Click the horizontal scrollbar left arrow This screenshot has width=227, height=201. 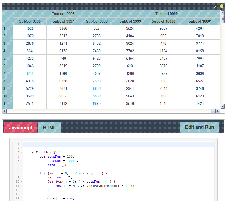coord(4,111)
